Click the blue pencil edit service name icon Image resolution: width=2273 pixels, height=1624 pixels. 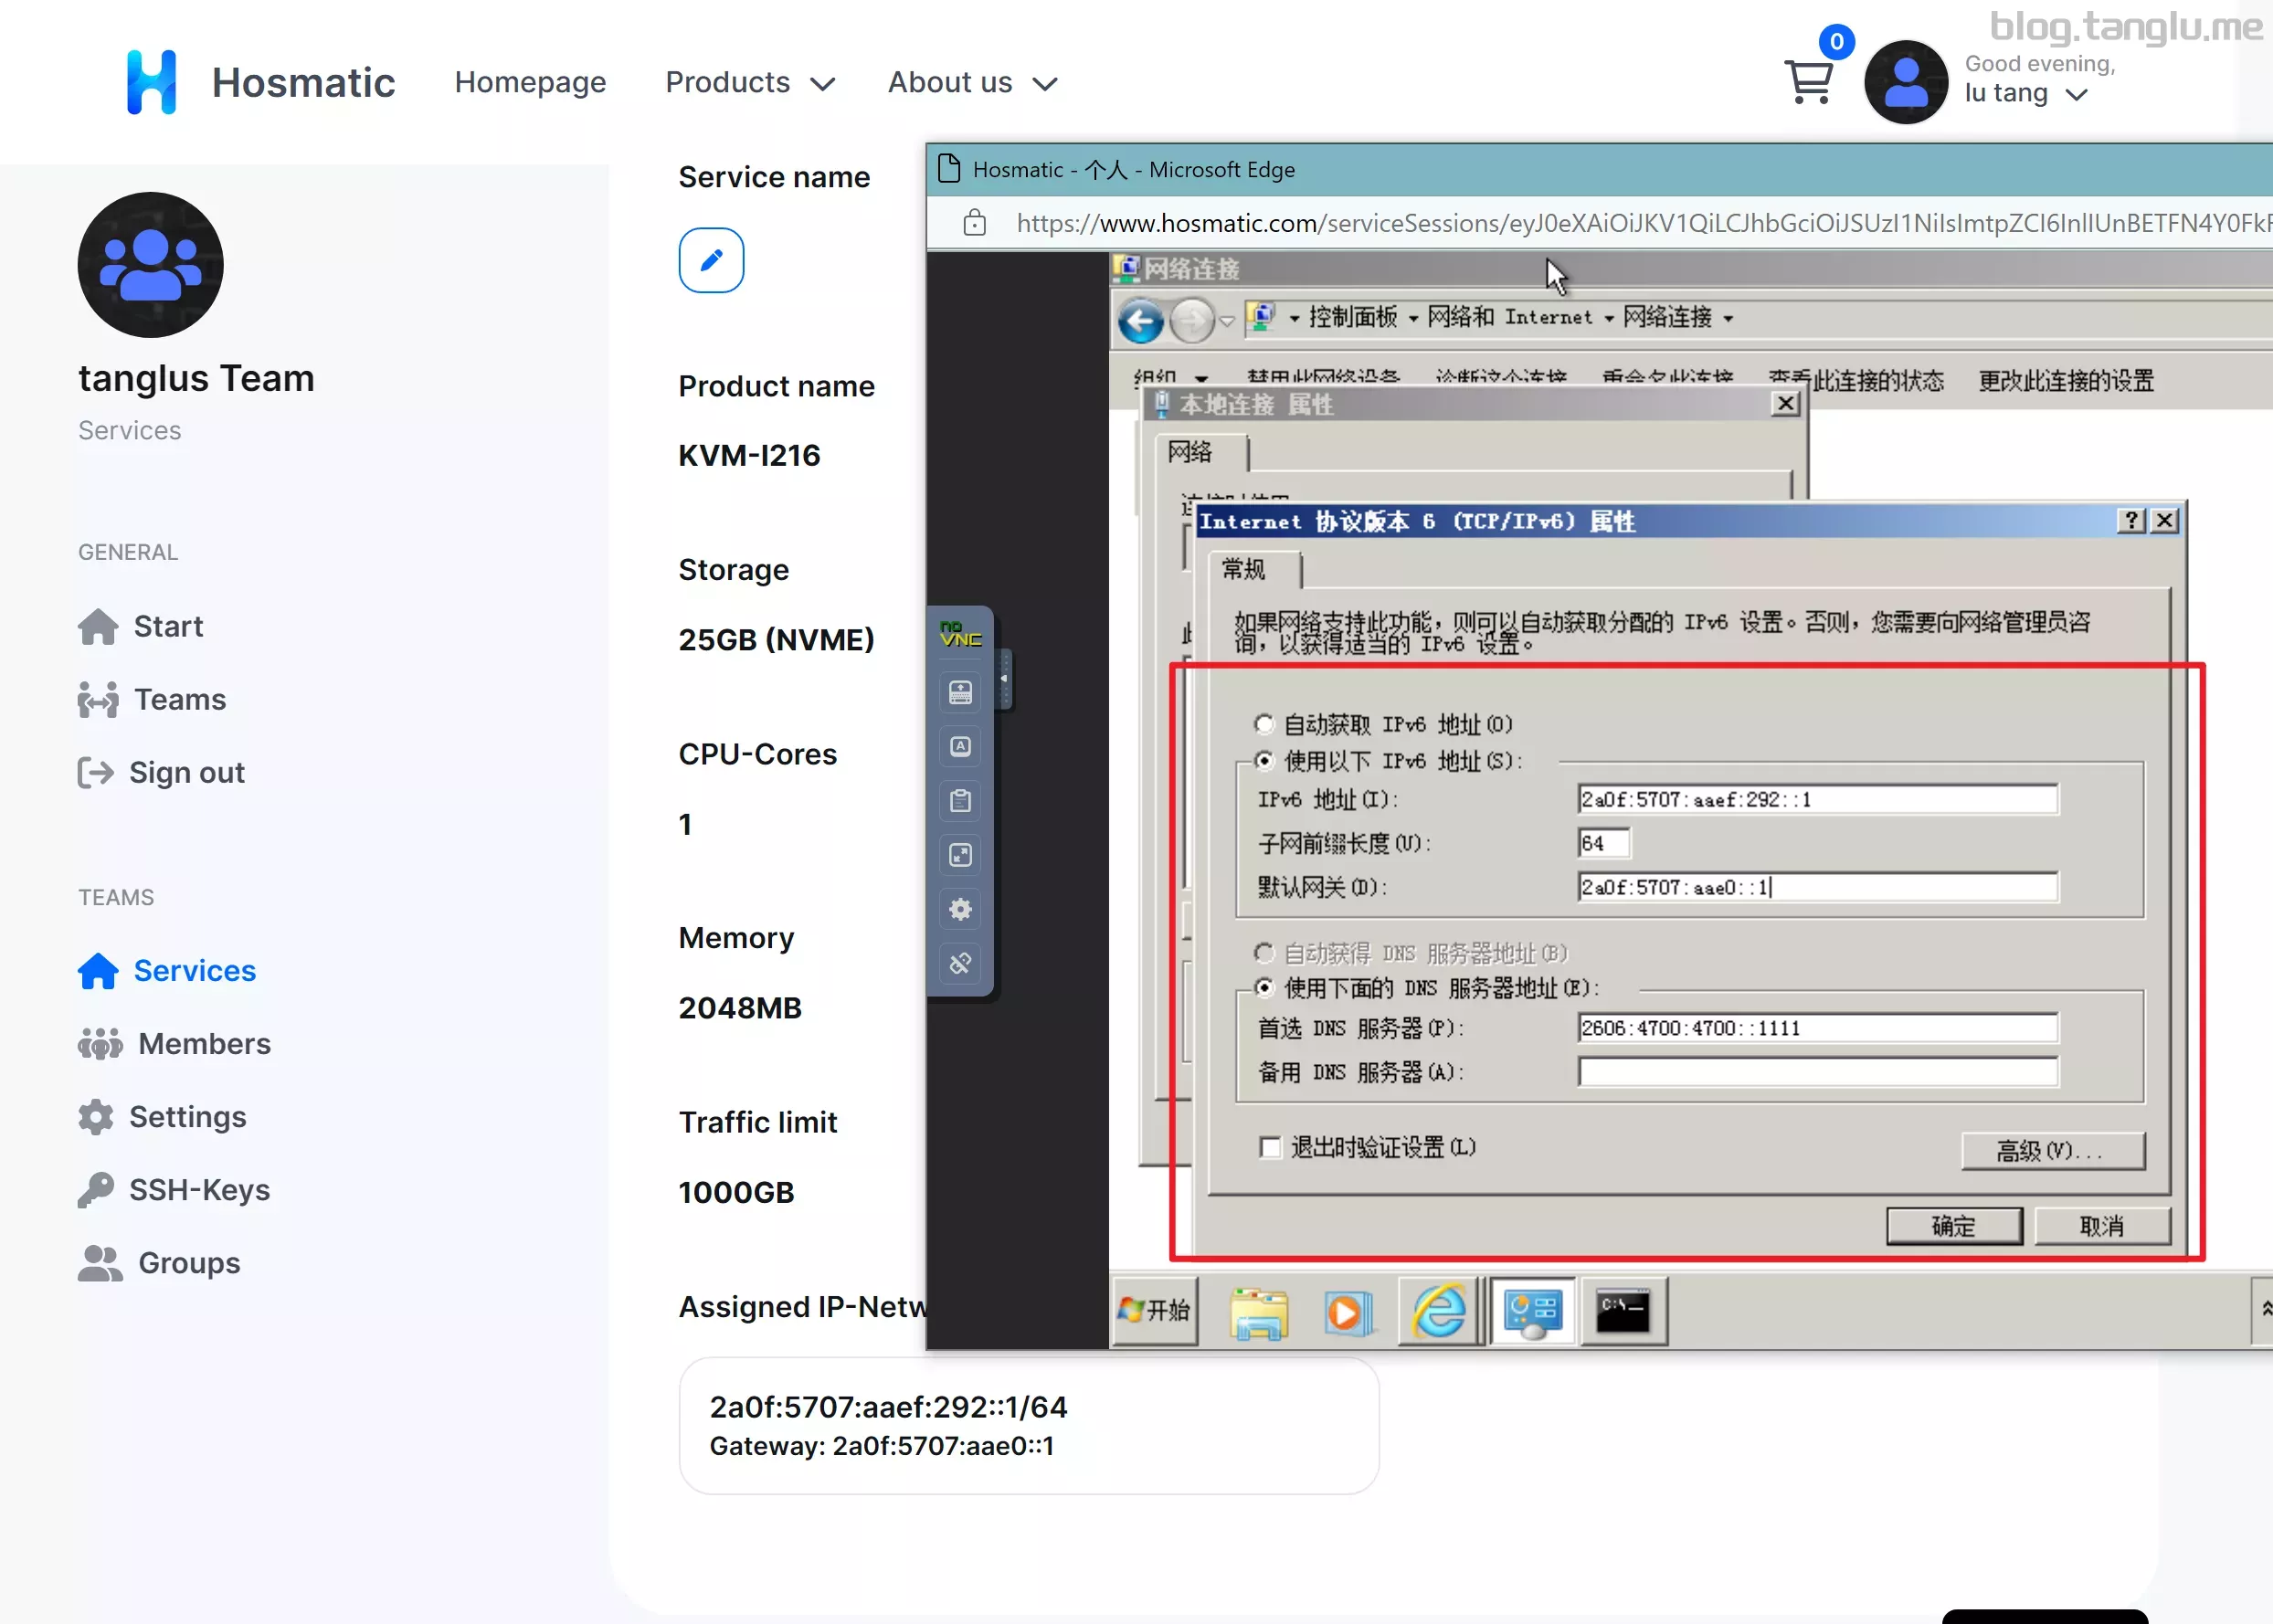coord(711,260)
